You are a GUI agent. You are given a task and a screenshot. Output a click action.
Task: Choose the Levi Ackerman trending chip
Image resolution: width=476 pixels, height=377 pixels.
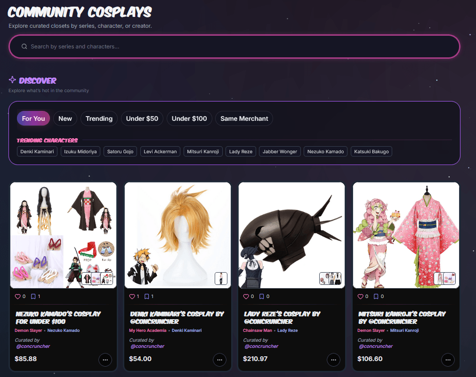[x=160, y=151]
